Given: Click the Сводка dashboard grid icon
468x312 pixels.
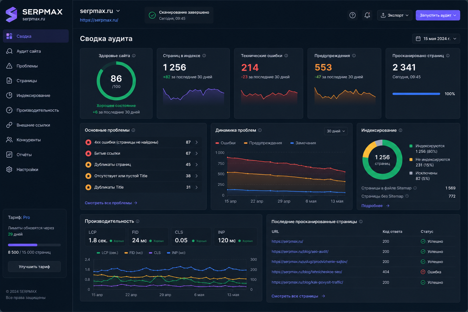Looking at the screenshot, I should click(x=9, y=36).
